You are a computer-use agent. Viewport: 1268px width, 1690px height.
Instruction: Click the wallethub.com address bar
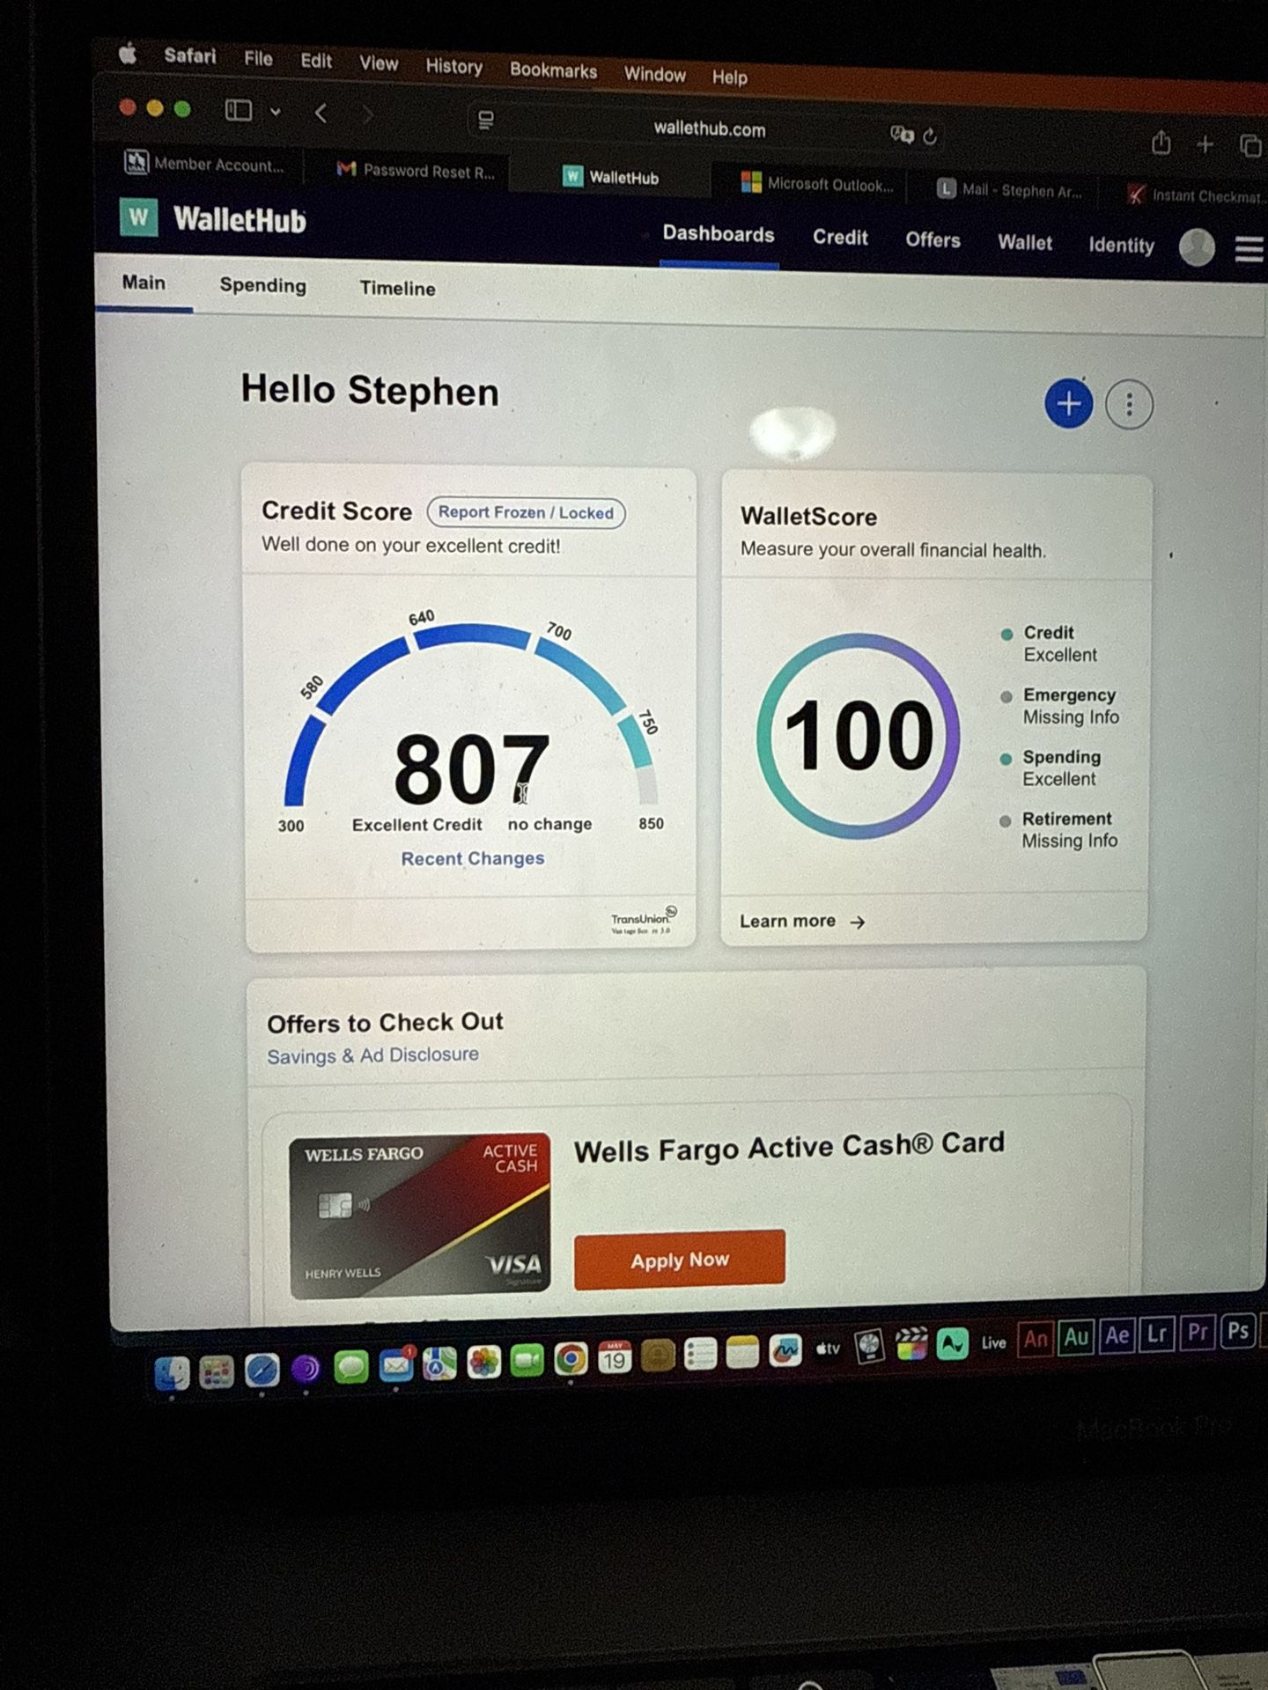[709, 129]
